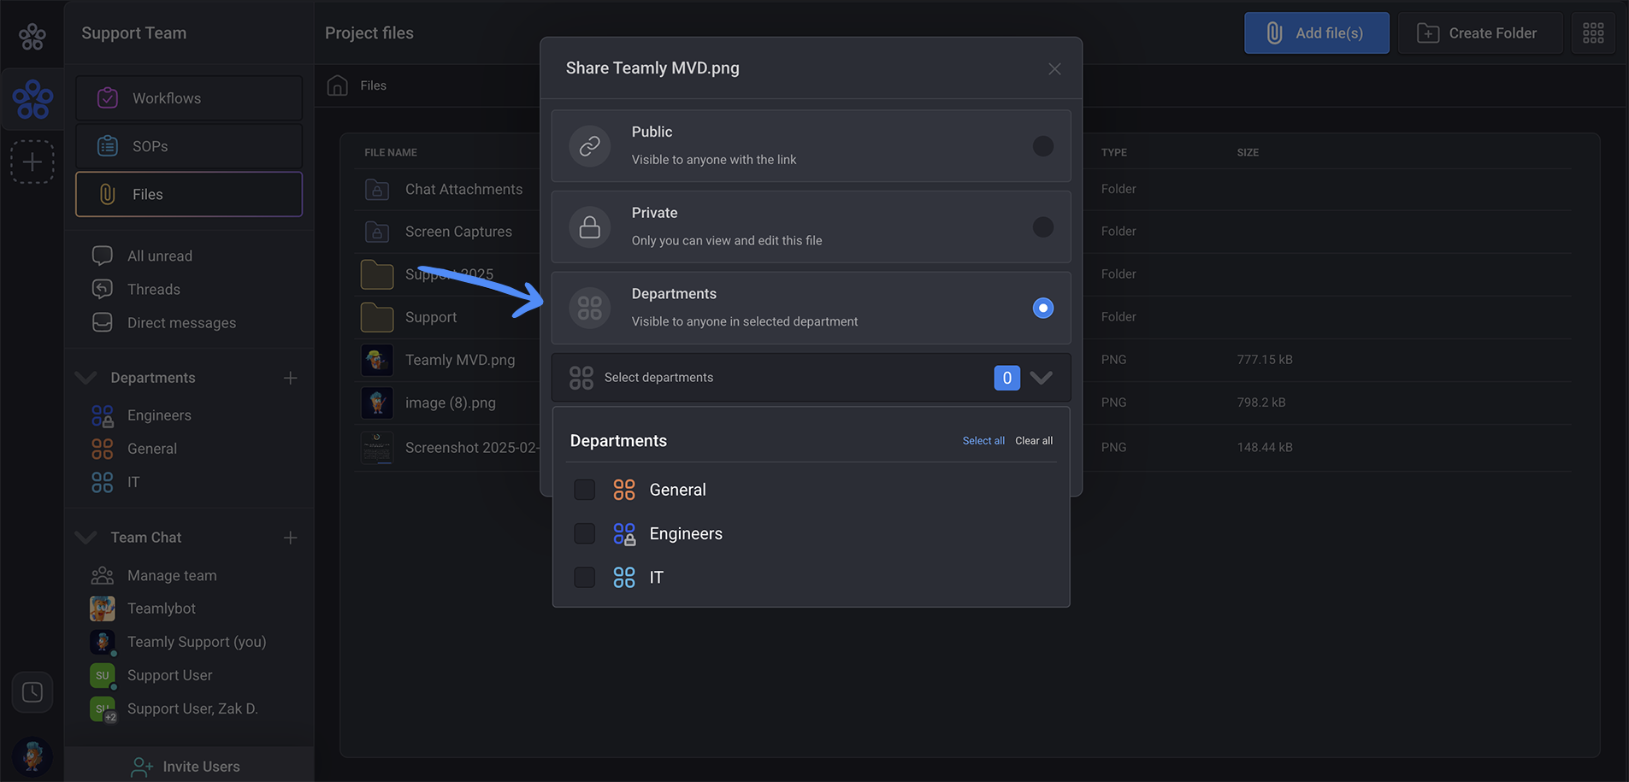Open the Screen Captures folder
This screenshot has height=782, width=1629.
(x=458, y=232)
